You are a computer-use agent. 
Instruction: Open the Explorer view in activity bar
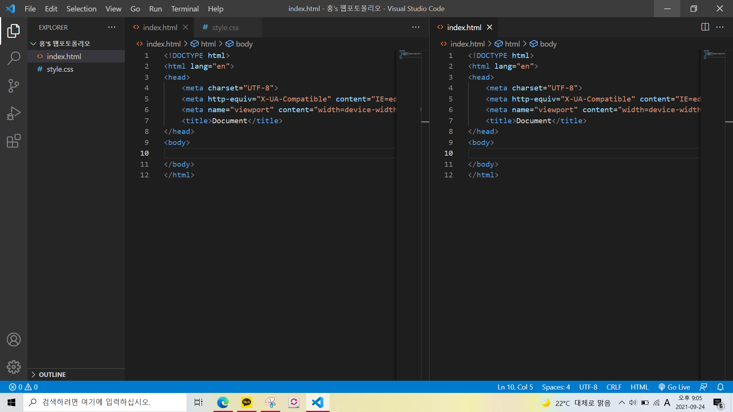tap(13, 31)
